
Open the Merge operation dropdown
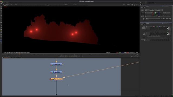pos(147,9)
